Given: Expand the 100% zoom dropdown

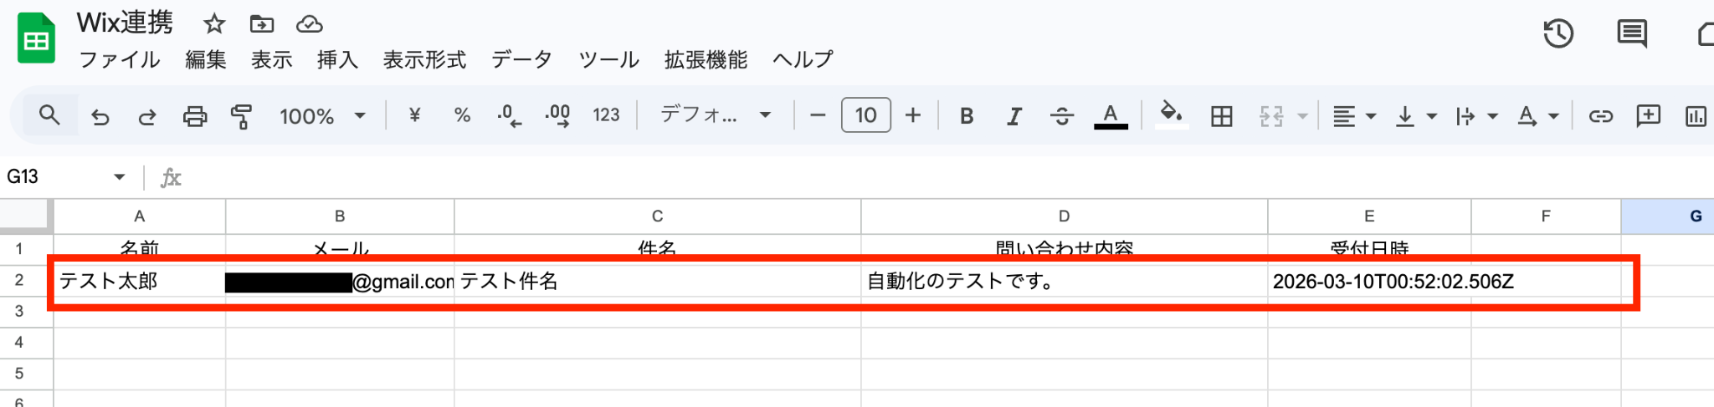Looking at the screenshot, I should 322,116.
